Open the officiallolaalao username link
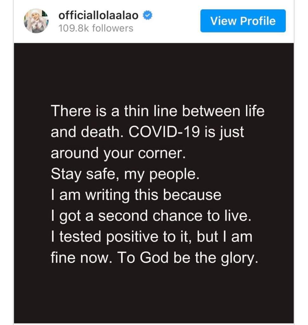The image size is (308, 325). (98, 15)
